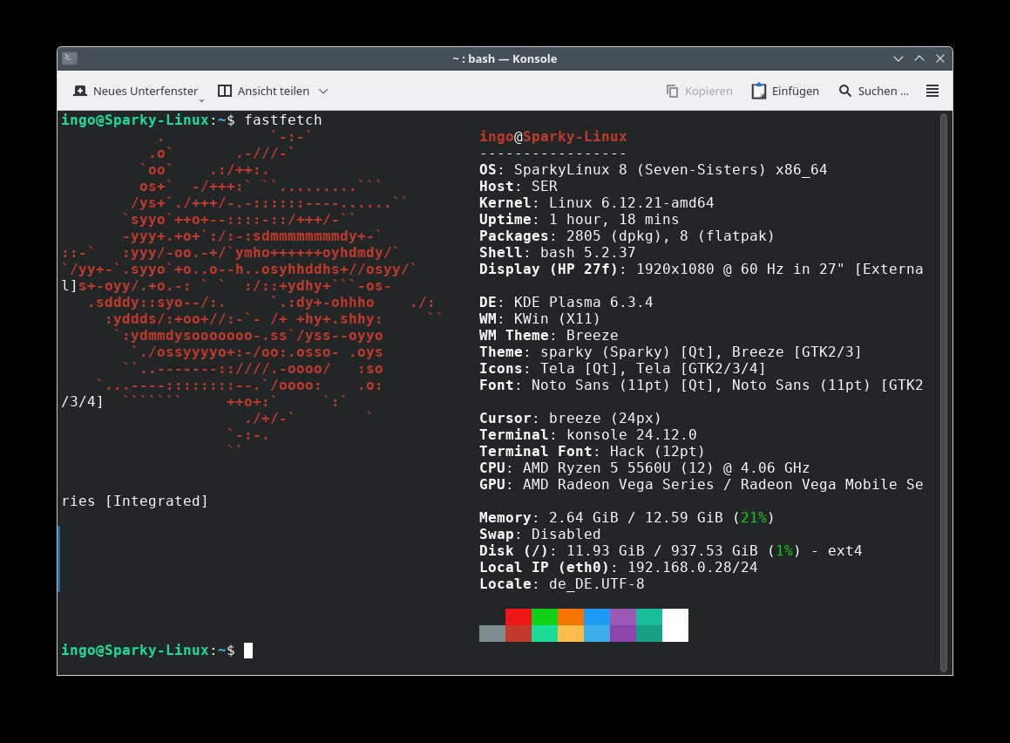Paste with the Einfügen button
This screenshot has width=1010, height=743.
[785, 91]
